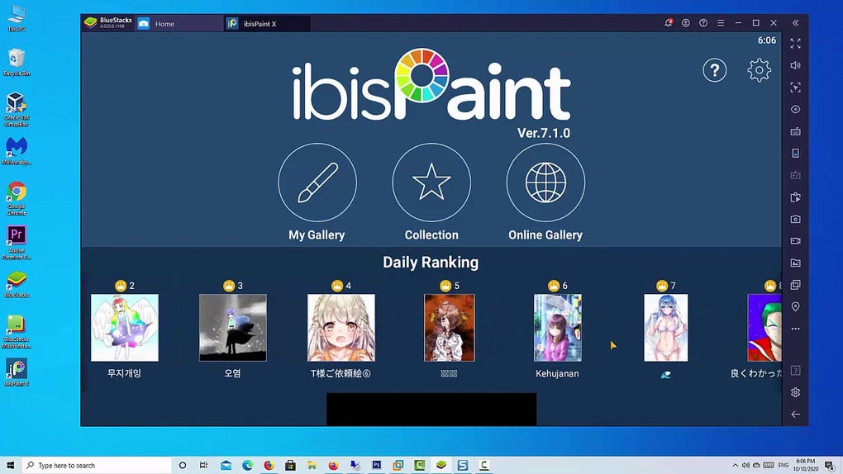Toggle the cursor lock icon in sidebar
This screenshot has height=474, width=843.
(796, 88)
